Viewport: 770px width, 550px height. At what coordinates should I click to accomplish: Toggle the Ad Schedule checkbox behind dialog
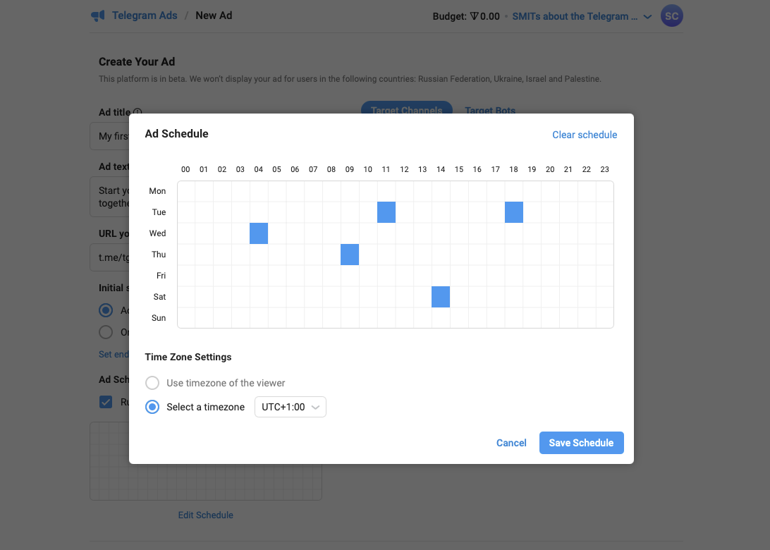tap(106, 402)
